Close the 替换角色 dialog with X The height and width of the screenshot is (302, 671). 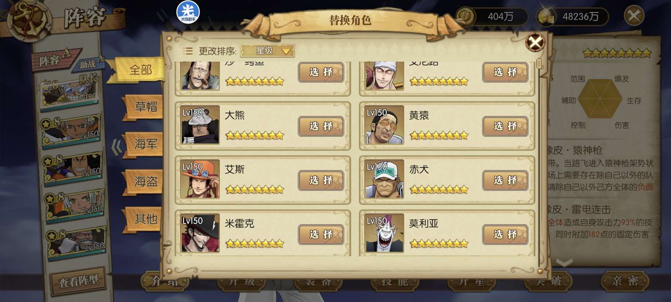click(x=535, y=42)
